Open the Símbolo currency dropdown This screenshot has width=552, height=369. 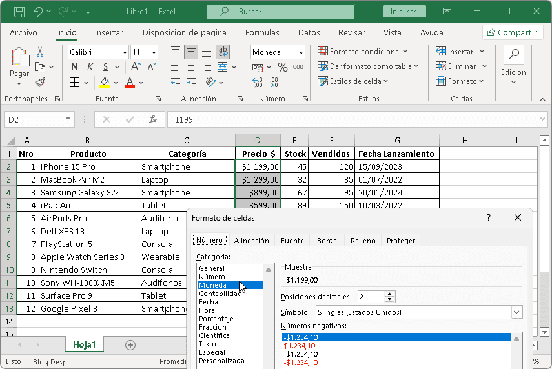[516, 312]
